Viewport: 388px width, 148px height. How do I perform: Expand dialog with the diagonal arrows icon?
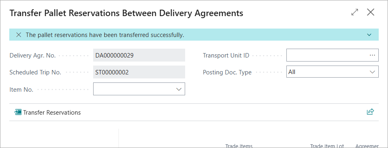[355, 12]
